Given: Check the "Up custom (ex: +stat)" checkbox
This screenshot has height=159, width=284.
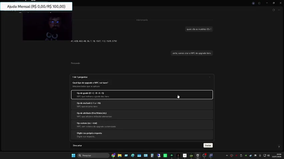Looking at the screenshot, I should [x=74, y=123].
